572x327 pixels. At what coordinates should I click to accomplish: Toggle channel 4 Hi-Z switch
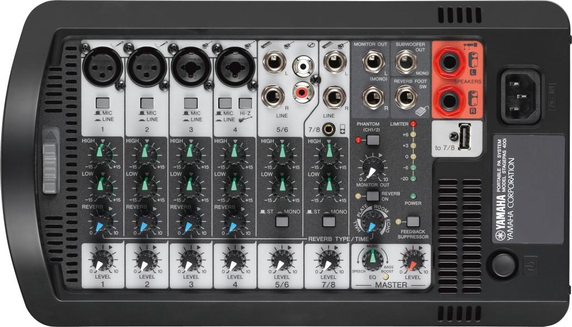click(245, 103)
